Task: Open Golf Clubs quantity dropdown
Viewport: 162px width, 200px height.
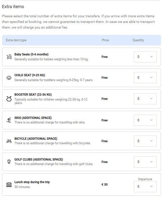Action: pos(145,162)
